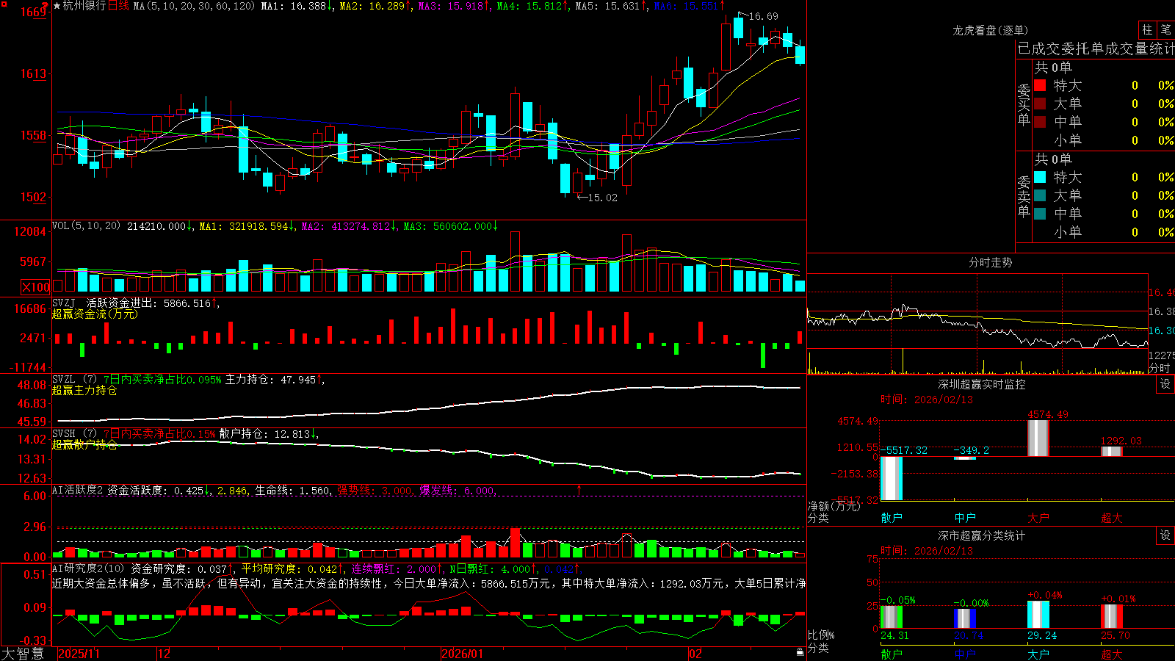Click the teal 中单 sell-order swatch
Screen dimensions: 1175x661
pos(1040,214)
